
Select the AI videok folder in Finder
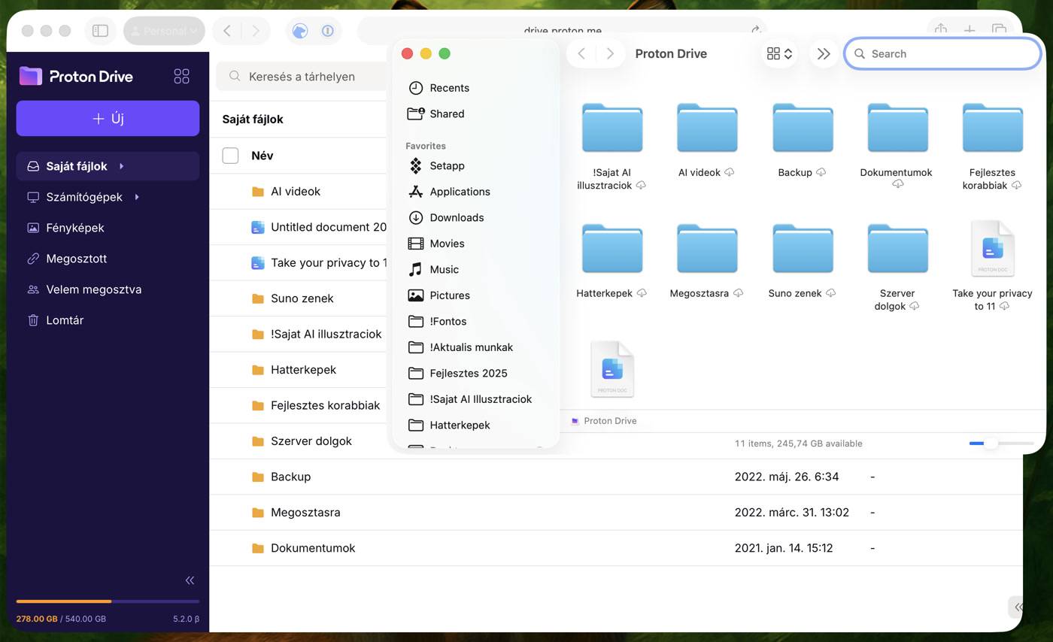click(706, 128)
